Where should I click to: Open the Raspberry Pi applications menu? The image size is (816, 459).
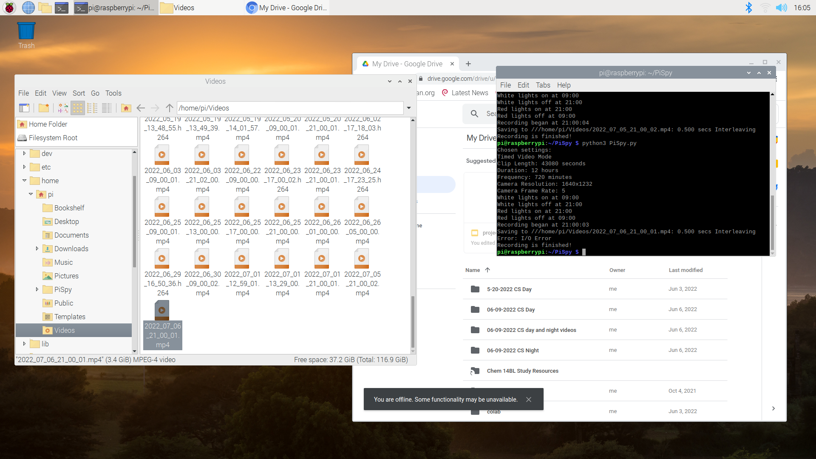[9, 7]
